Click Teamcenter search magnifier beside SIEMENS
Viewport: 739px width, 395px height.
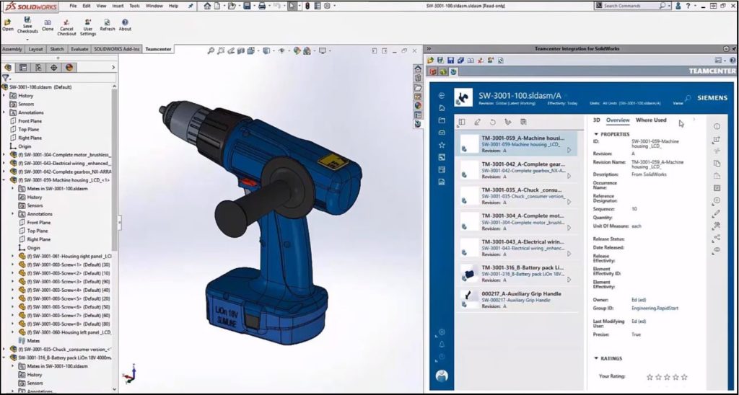click(688, 98)
